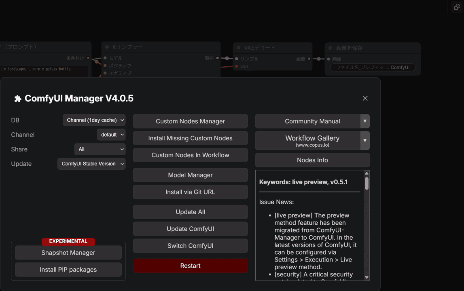Click the 画像を保存 node collapse dot
464x291 pixels.
click(x=331, y=48)
